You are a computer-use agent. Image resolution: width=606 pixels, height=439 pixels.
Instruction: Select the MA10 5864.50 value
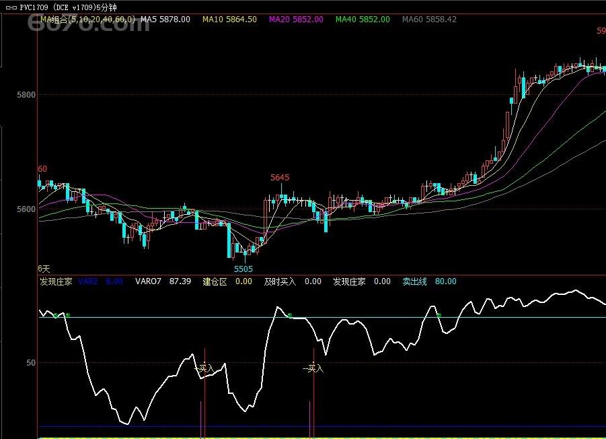pos(229,20)
